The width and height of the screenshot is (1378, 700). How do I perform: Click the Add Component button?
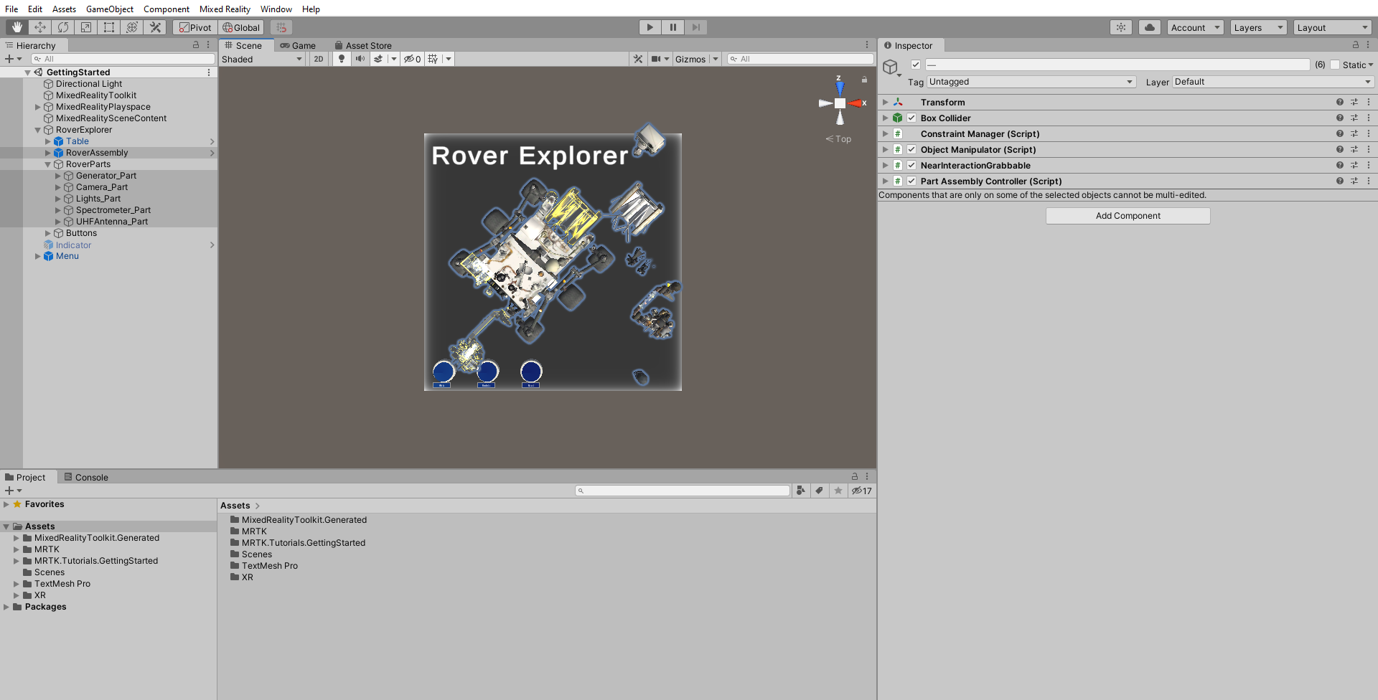[x=1128, y=216]
